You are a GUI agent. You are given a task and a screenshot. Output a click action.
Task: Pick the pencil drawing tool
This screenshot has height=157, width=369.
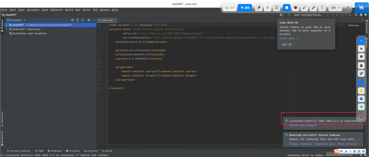coord(313,8)
